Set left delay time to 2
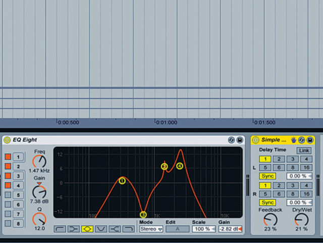This screenshot has width=323, height=243. point(279,159)
